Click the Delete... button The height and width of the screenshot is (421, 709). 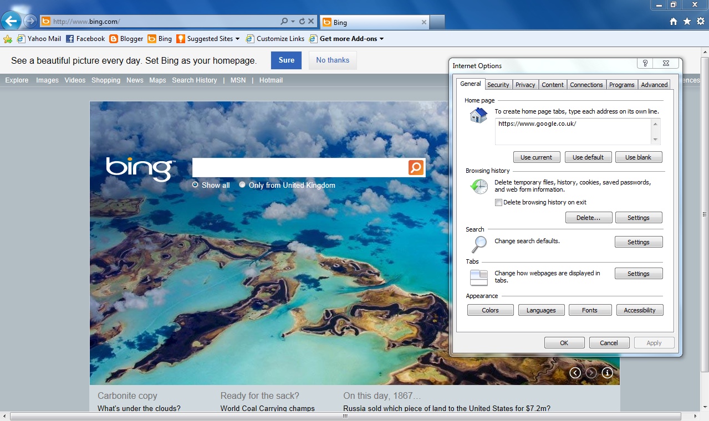(589, 218)
